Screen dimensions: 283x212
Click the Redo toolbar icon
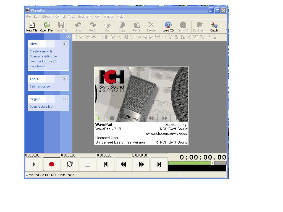(93, 27)
